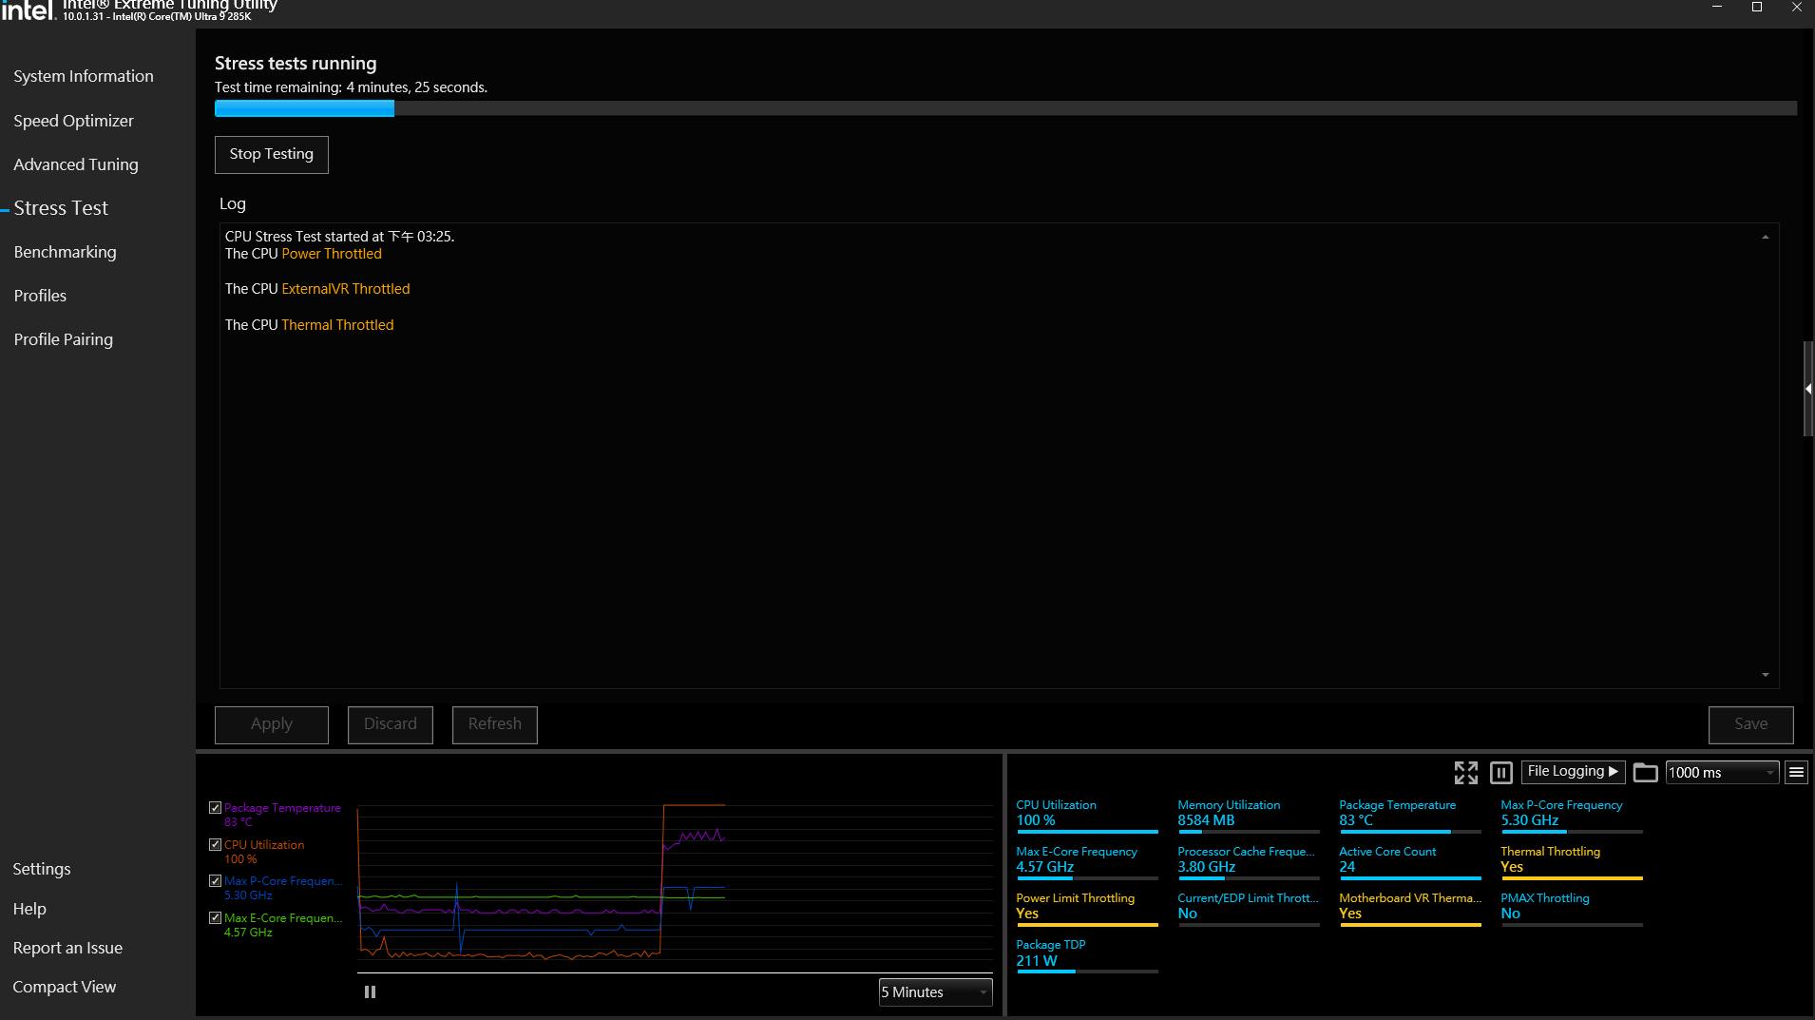Image resolution: width=1815 pixels, height=1020 pixels.
Task: Open the log files folder
Action: coord(1645,773)
